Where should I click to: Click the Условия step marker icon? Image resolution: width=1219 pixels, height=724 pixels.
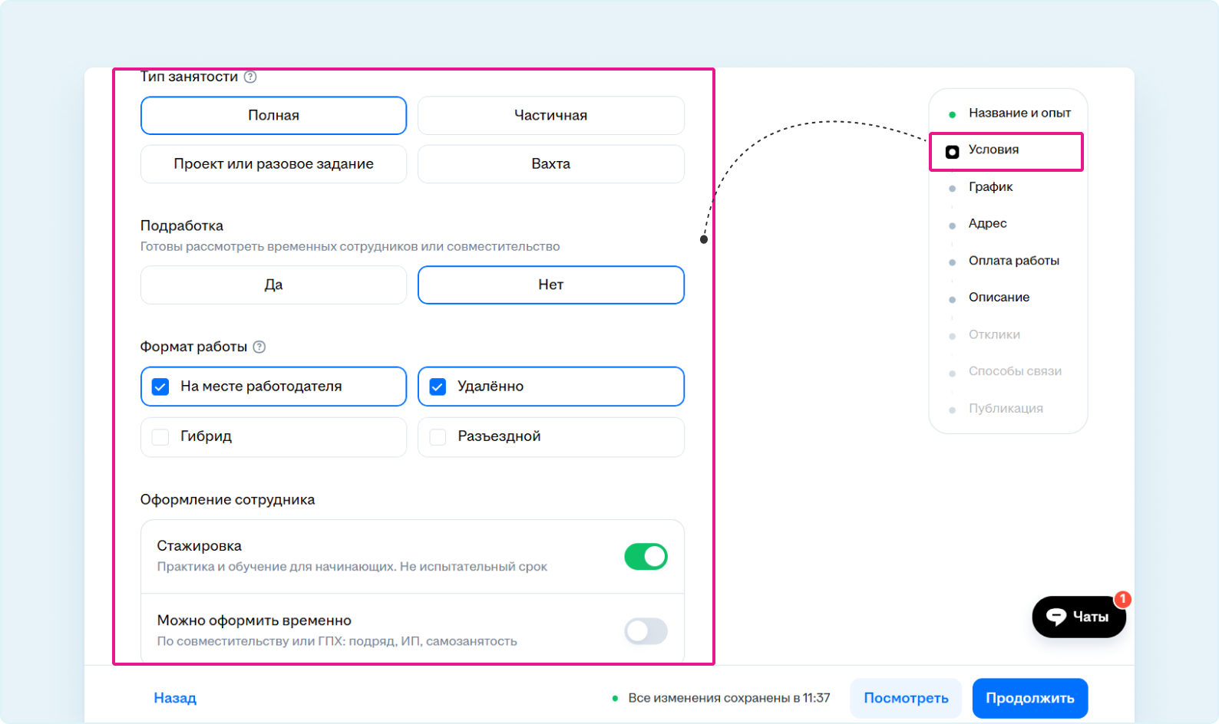(952, 152)
